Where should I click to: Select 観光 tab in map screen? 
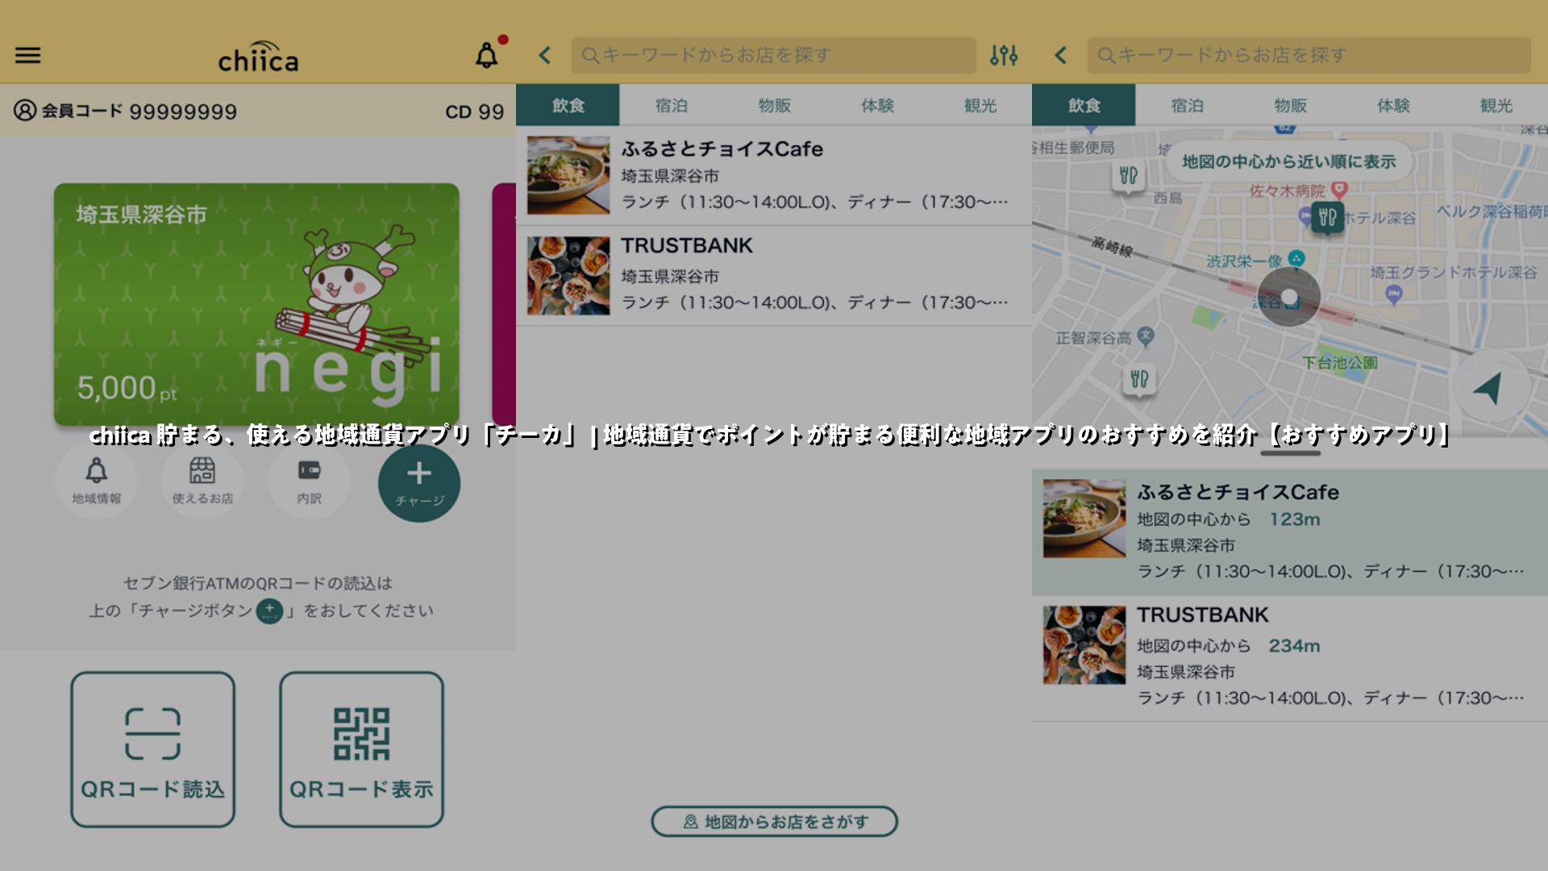pos(1496,105)
